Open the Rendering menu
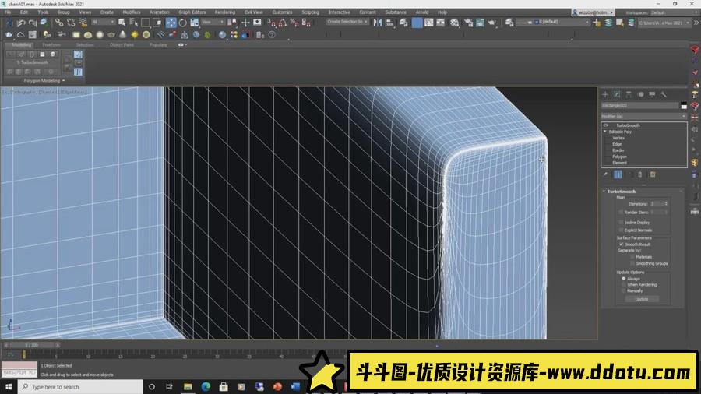This screenshot has width=701, height=394. [x=225, y=12]
